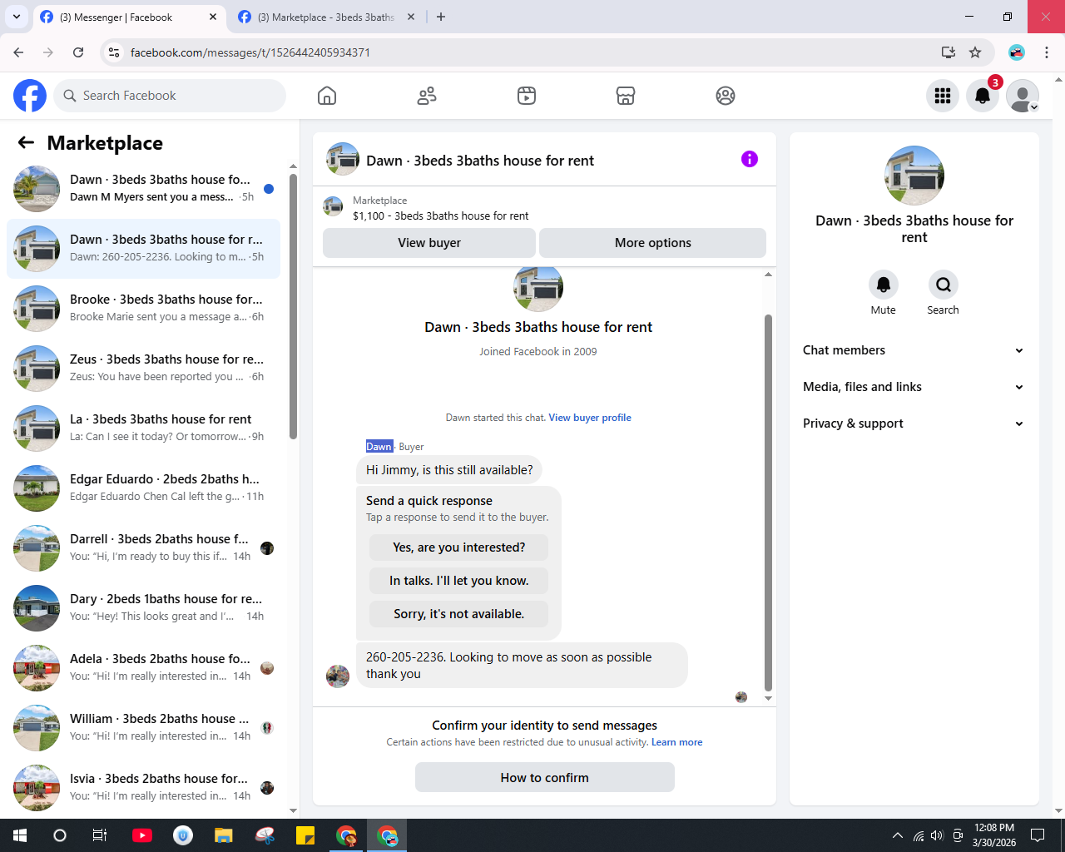Open the taskbar clock showing 12:08 PM

click(994, 835)
